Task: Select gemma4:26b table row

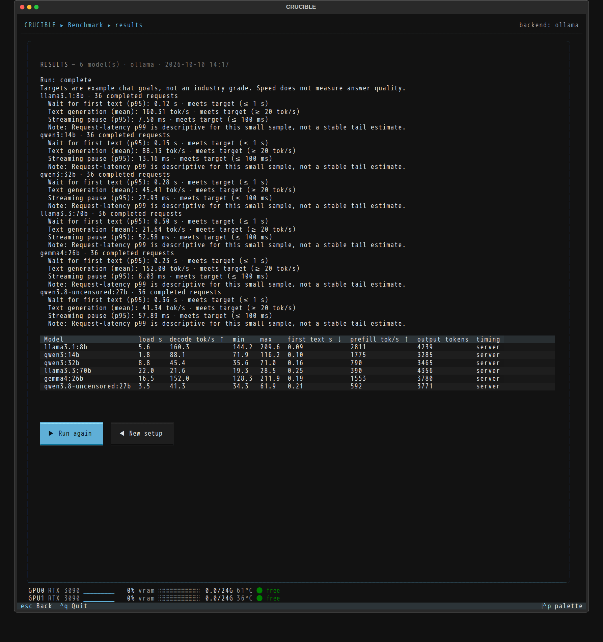Action: 297,378
